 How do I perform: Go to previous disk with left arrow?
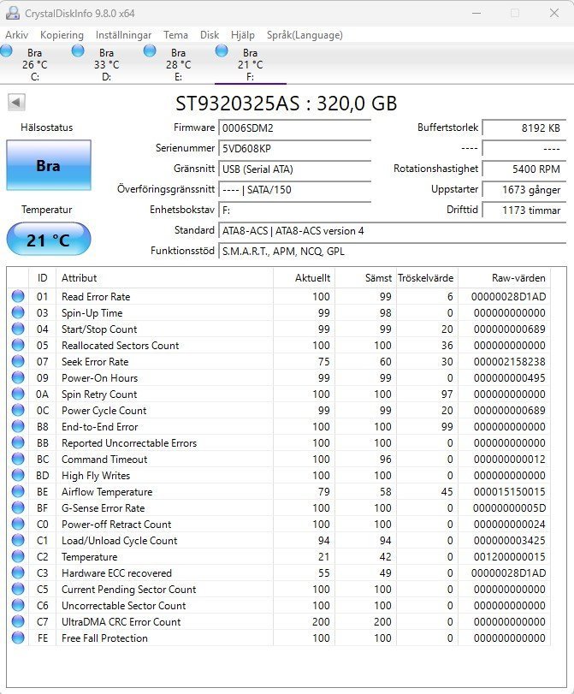16,103
